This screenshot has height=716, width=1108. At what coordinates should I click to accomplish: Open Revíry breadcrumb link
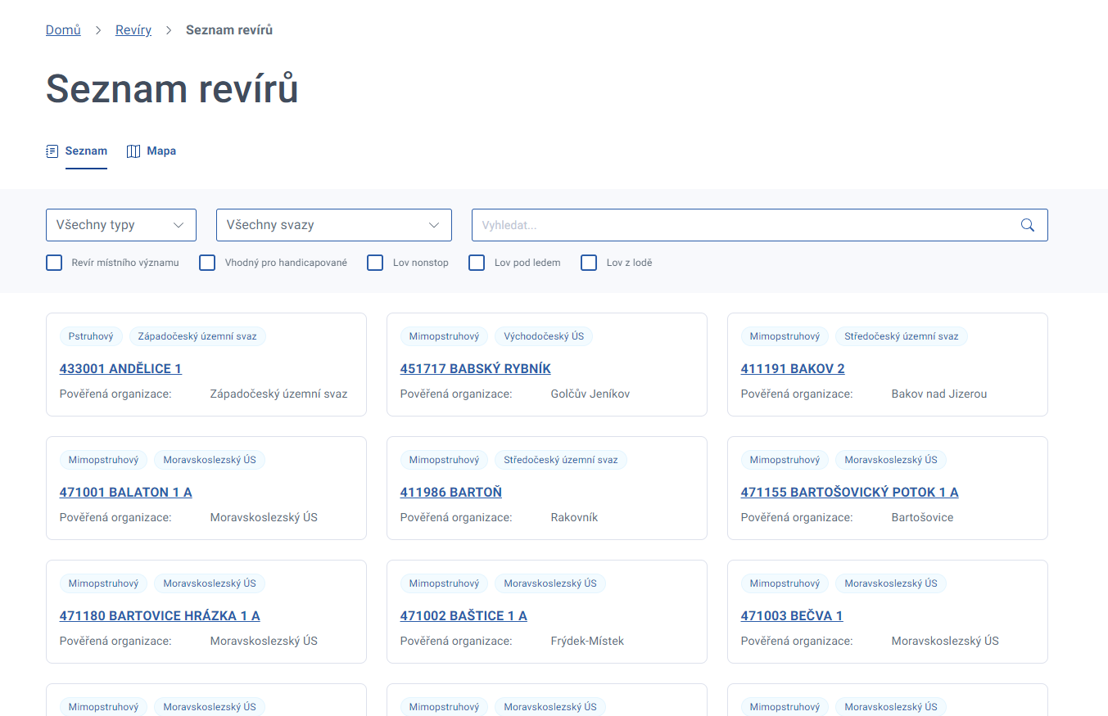click(133, 30)
